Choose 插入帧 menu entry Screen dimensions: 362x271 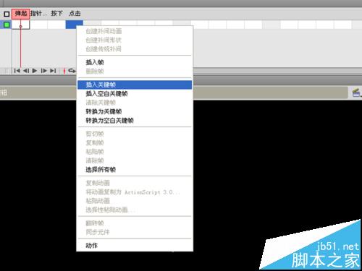pyautogui.click(x=135, y=62)
